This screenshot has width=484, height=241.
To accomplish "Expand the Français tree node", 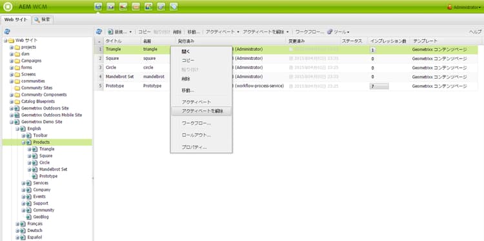I will pos(17,224).
